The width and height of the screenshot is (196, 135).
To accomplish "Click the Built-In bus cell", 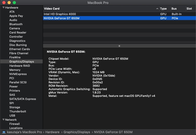I will pos(176,14).
